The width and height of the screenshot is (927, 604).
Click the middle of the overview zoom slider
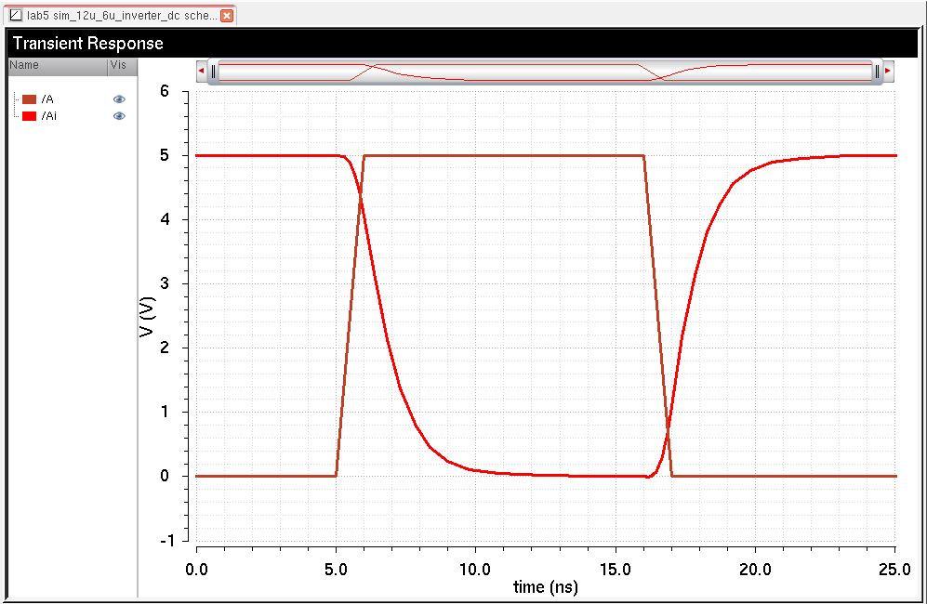click(545, 71)
